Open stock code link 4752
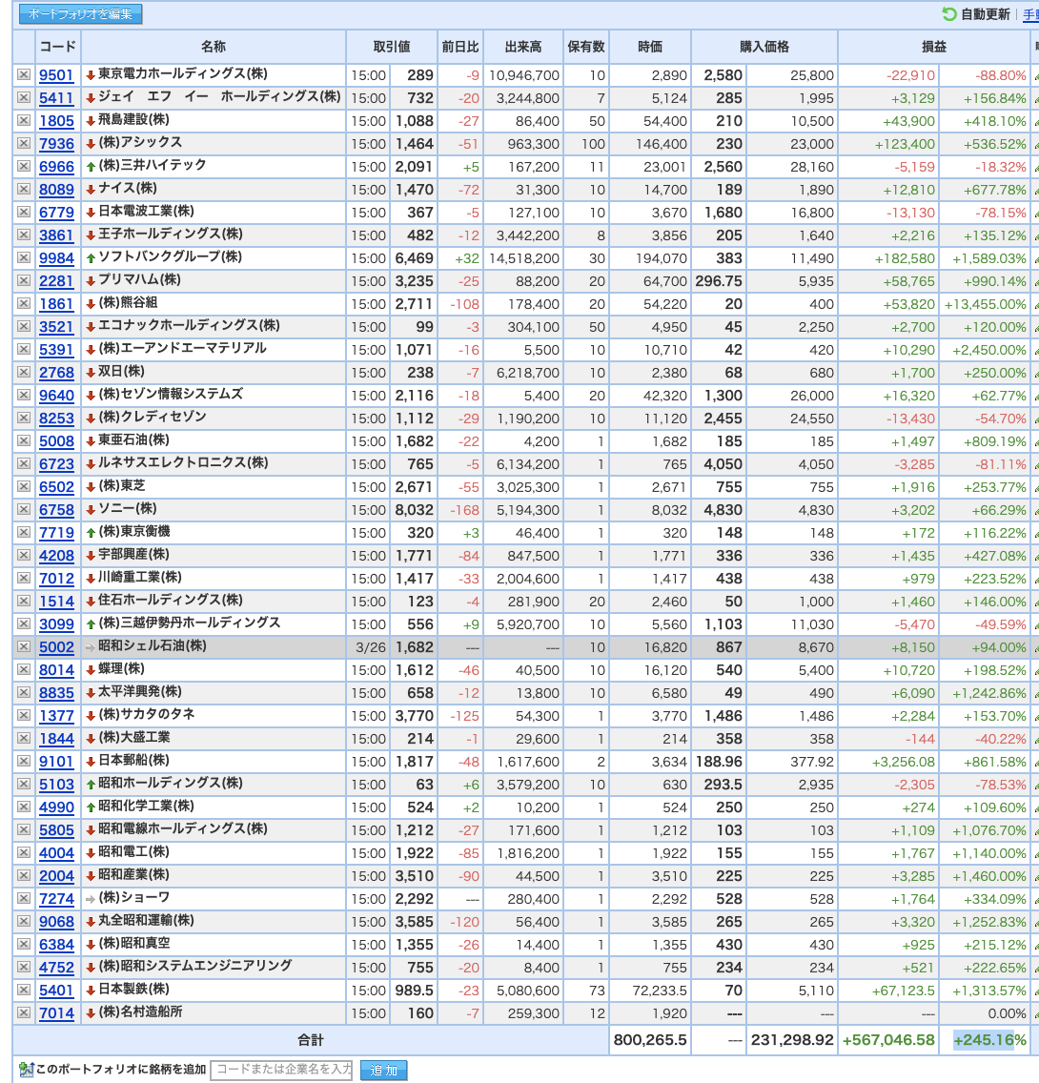Image resolution: width=1039 pixels, height=1083 pixels. [x=56, y=968]
